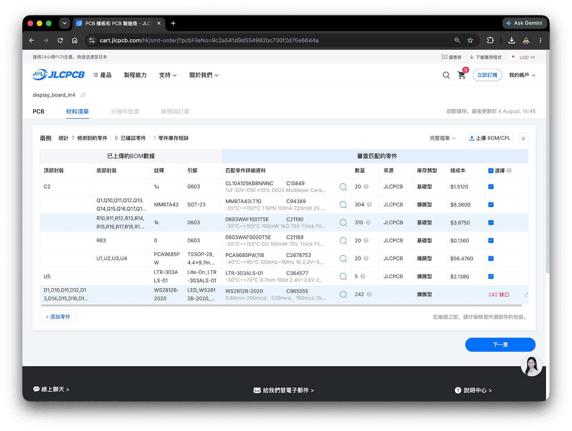
Task: Uncheck selection for MMBTA42 row
Action: 491,205
